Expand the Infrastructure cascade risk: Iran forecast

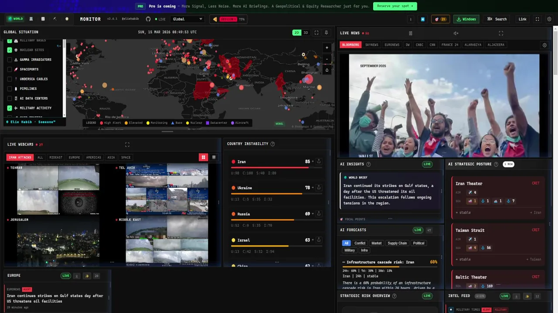click(x=390, y=262)
